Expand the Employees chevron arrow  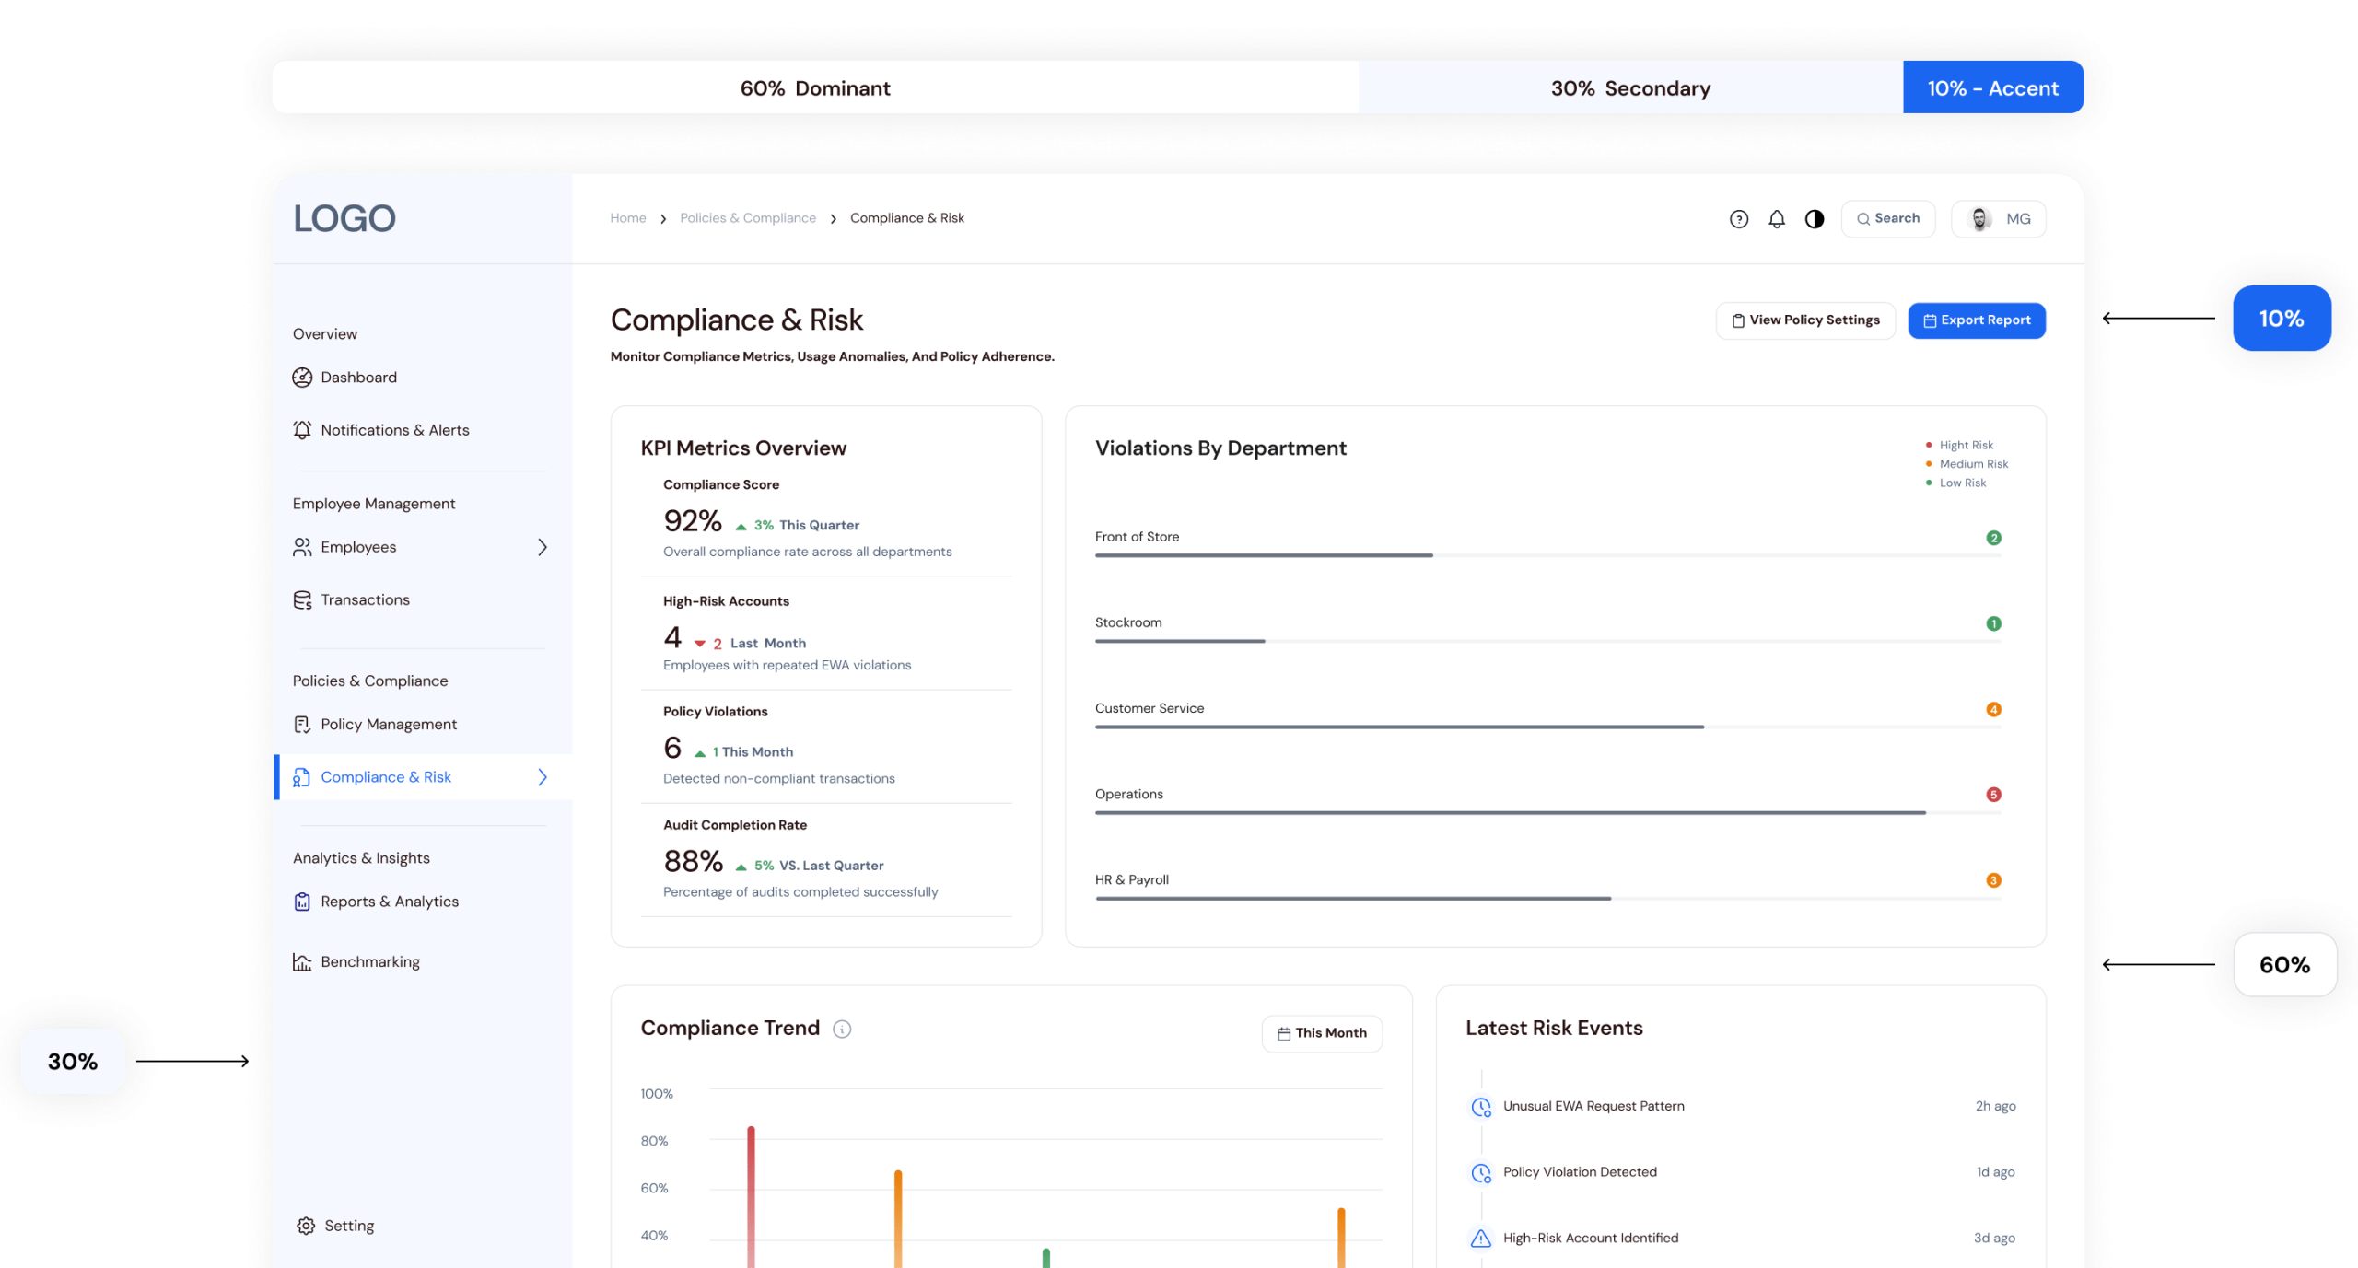point(543,547)
